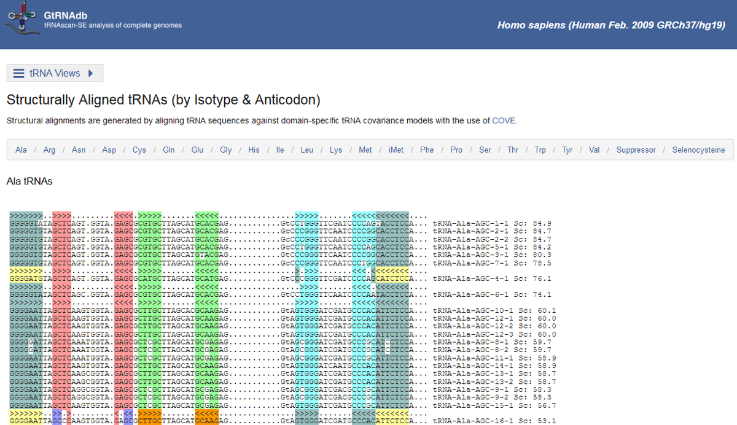The height and width of the screenshot is (425, 737).
Task: Click the Structurally Aligned tRNAs page heading
Action: (163, 100)
